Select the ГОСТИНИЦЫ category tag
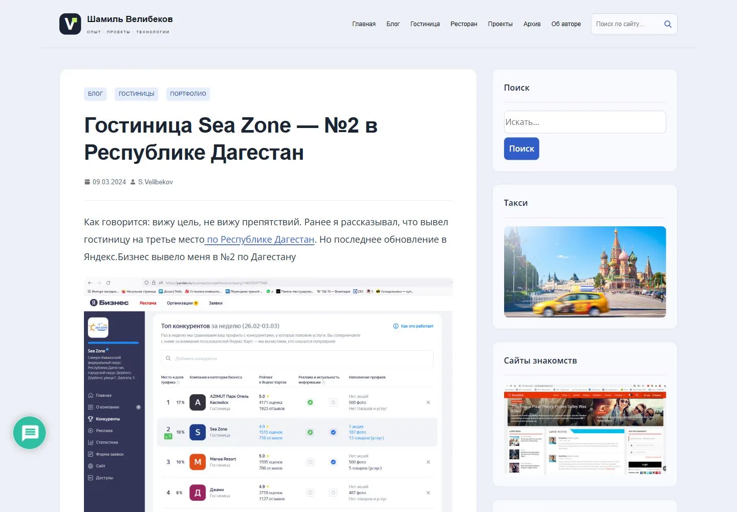Viewport: 737px width, 512px height. pyautogui.click(x=137, y=94)
